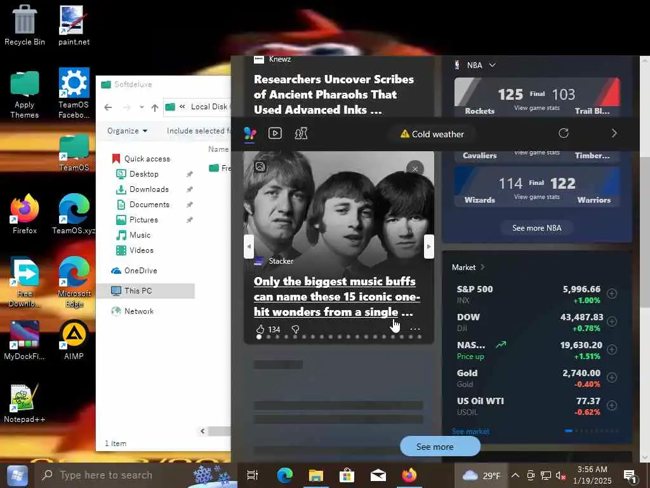Expand the address bar path chevrons in Explorer
650x488 pixels.
click(182, 107)
